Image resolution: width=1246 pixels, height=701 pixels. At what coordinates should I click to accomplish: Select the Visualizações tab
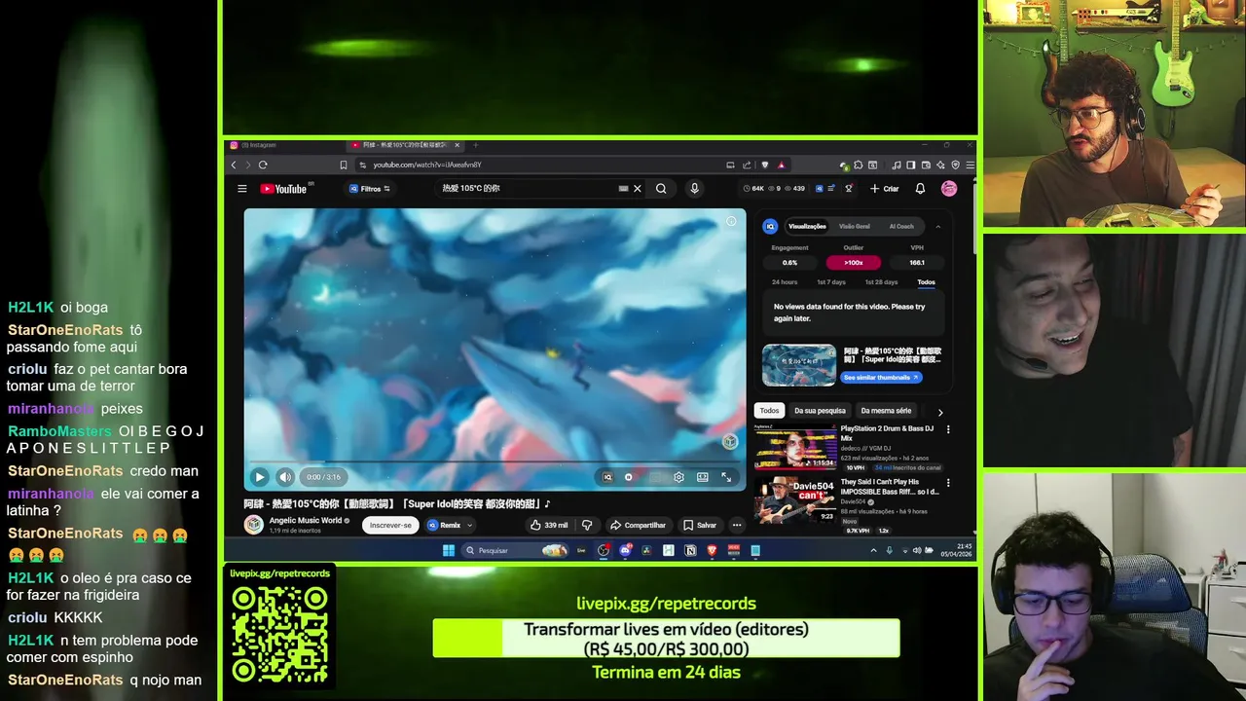[x=807, y=226]
